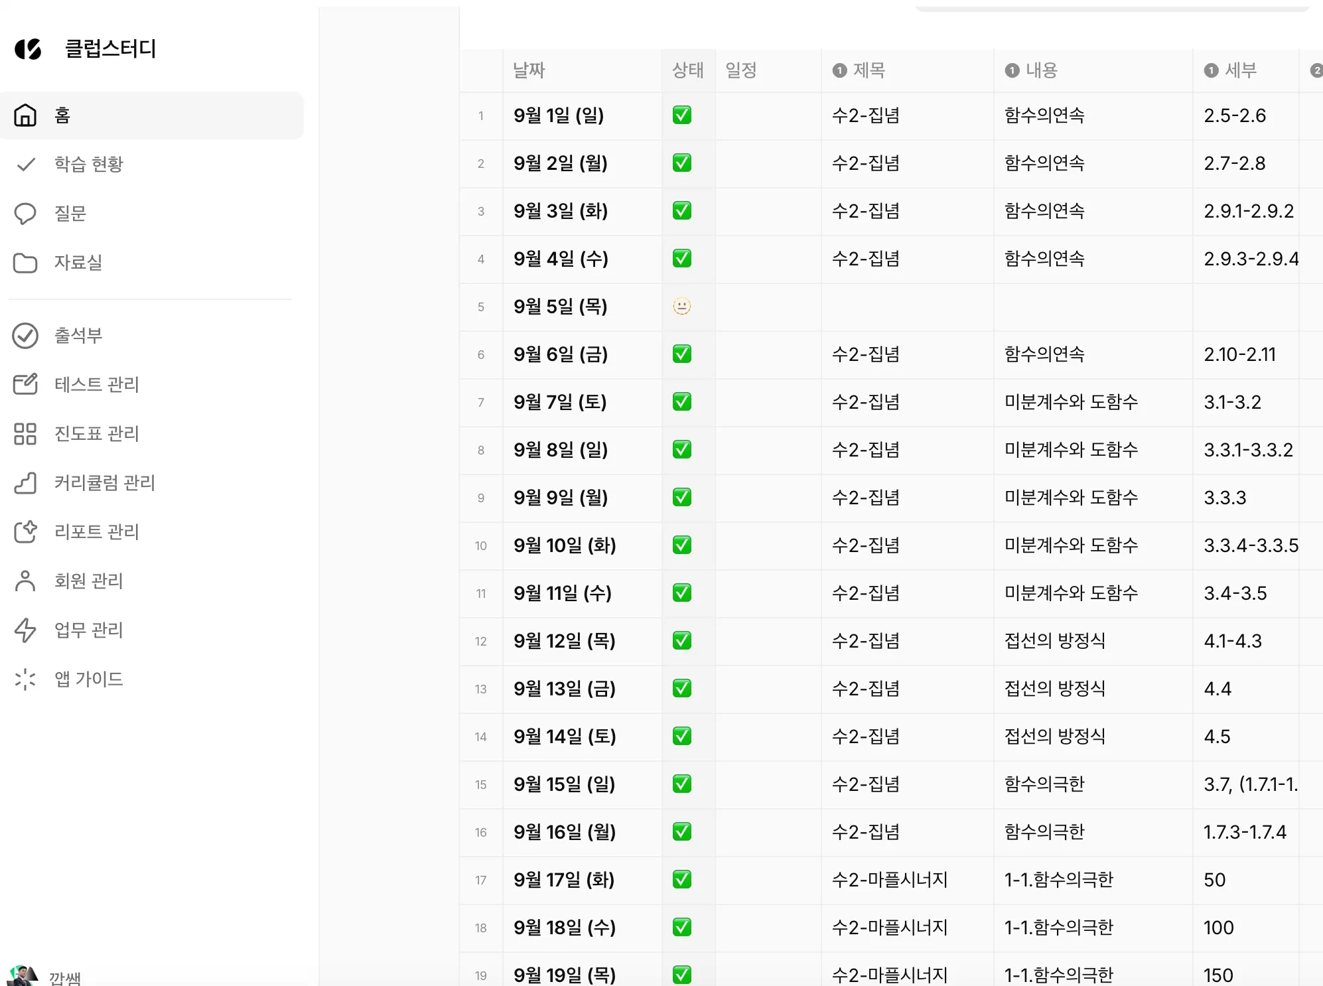Click the 9월 5일 neutral face status
This screenshot has width=1323, height=986.
pyautogui.click(x=682, y=307)
